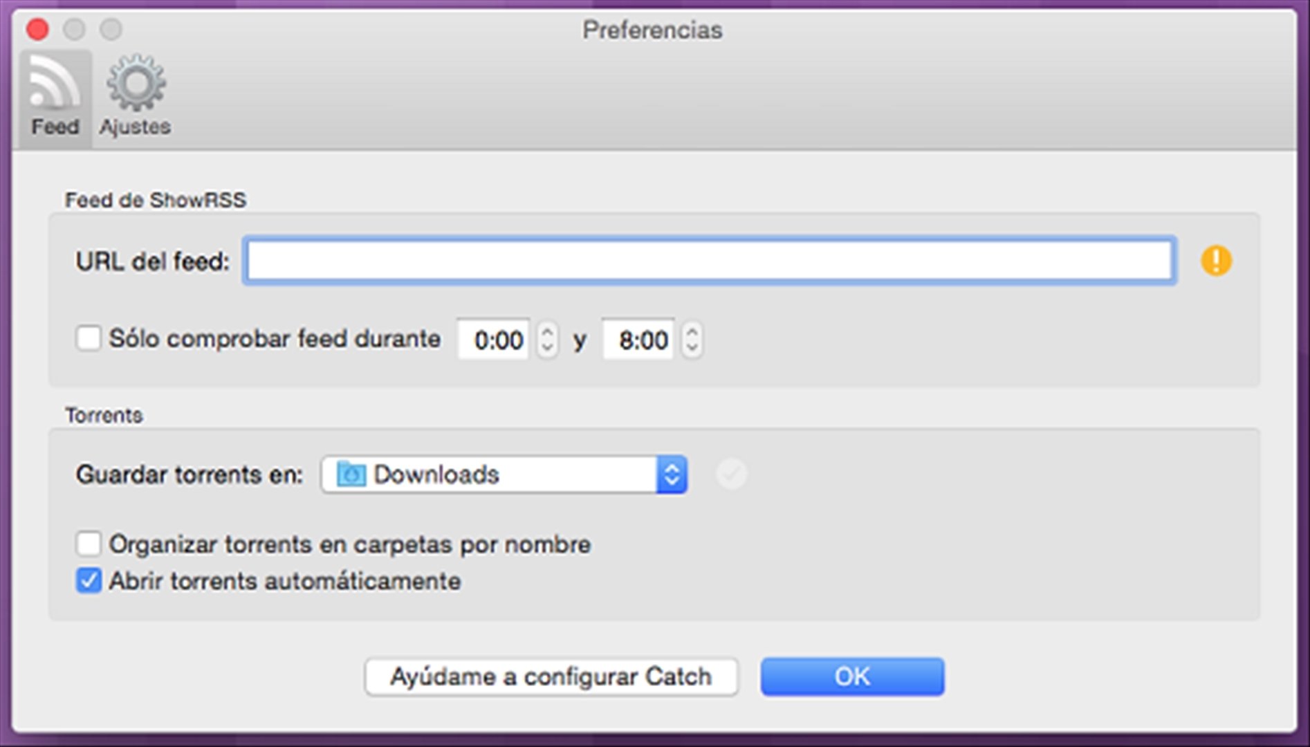
Task: Click the 'Guardar torrents en:' label
Action: click(190, 474)
